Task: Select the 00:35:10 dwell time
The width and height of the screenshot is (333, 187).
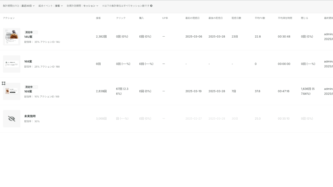Action: [x=284, y=118]
